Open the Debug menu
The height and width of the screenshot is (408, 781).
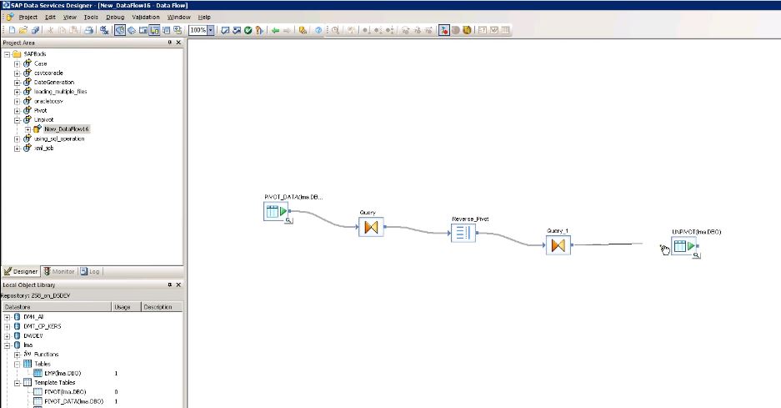click(x=115, y=17)
